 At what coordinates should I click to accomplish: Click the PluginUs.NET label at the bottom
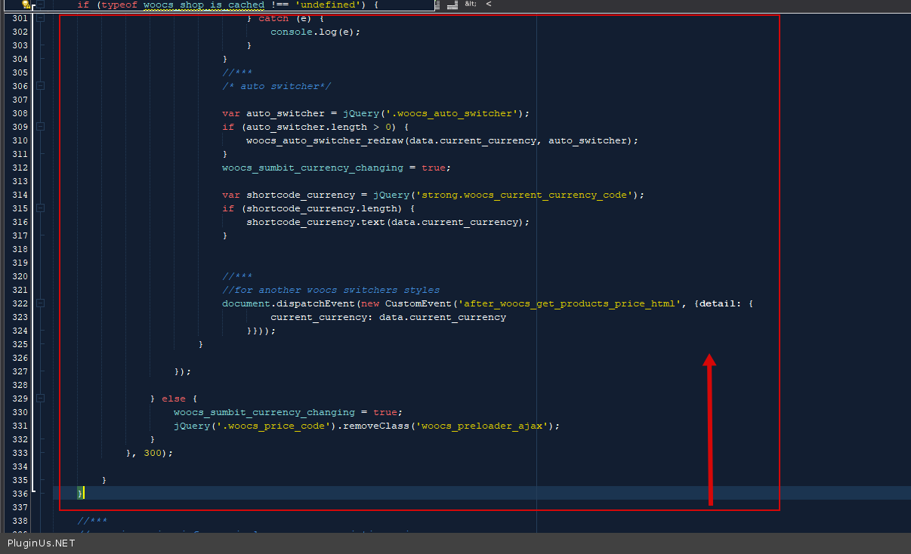tap(42, 543)
